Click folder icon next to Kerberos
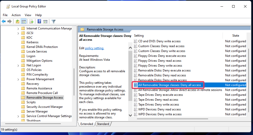The width and height of the screenshot is (253, 135). point(23,42)
